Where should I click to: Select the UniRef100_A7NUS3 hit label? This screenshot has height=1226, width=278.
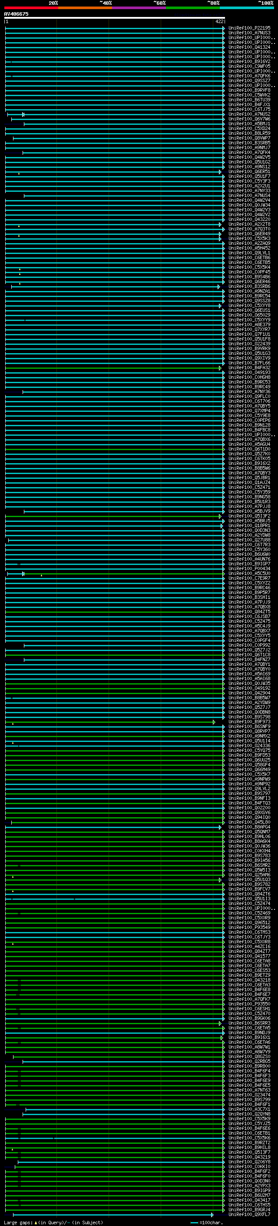click(249, 33)
